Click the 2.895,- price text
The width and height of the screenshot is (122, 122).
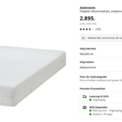click(88, 18)
